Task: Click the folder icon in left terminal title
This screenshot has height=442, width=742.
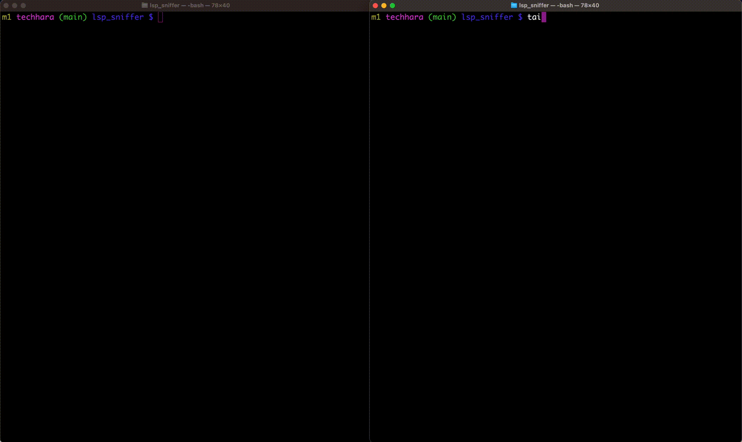Action: pyautogui.click(x=145, y=5)
